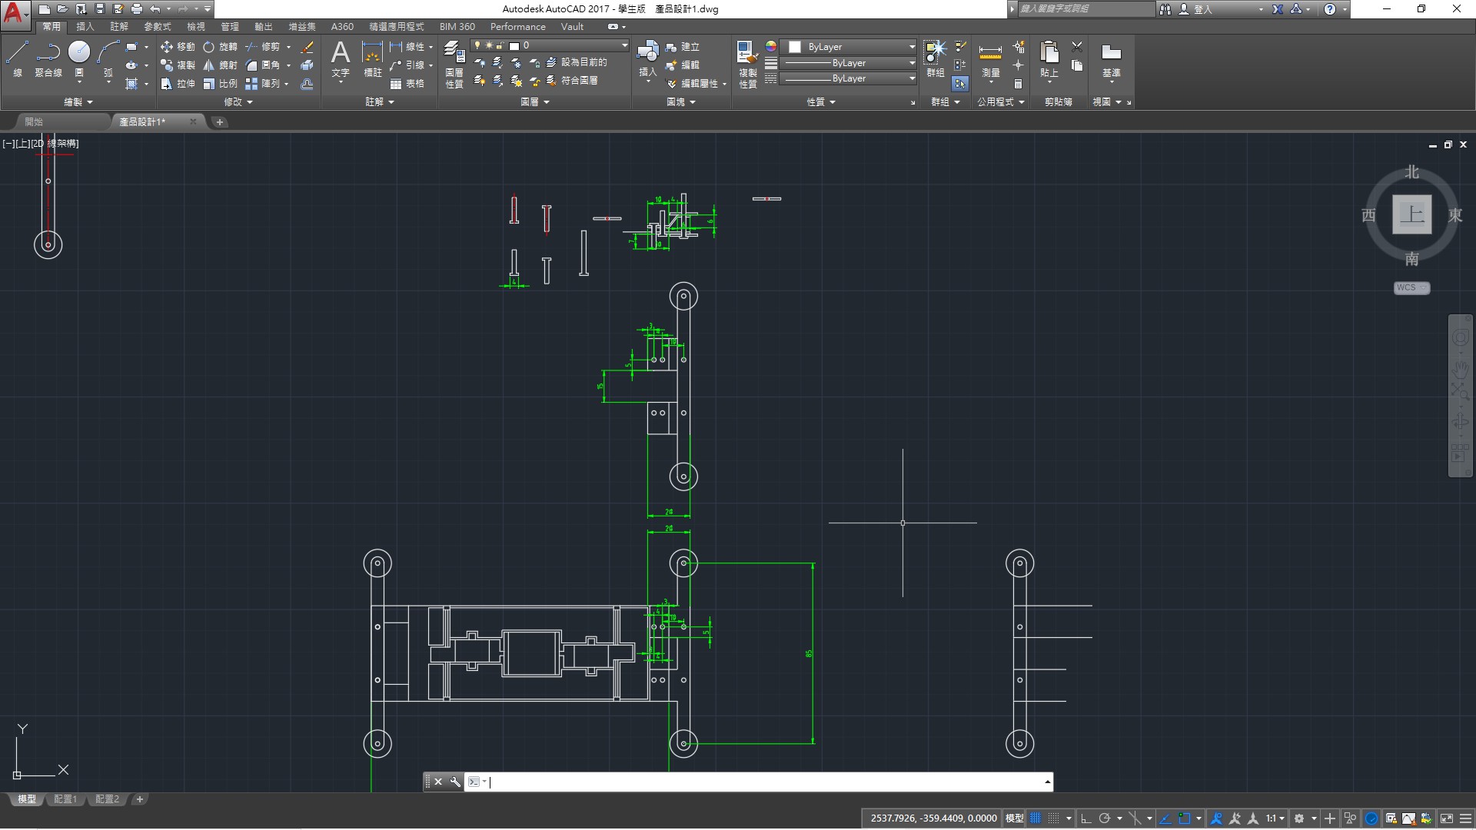Toggle object snap in status bar
Viewport: 1476px width, 830px height.
click(1185, 818)
